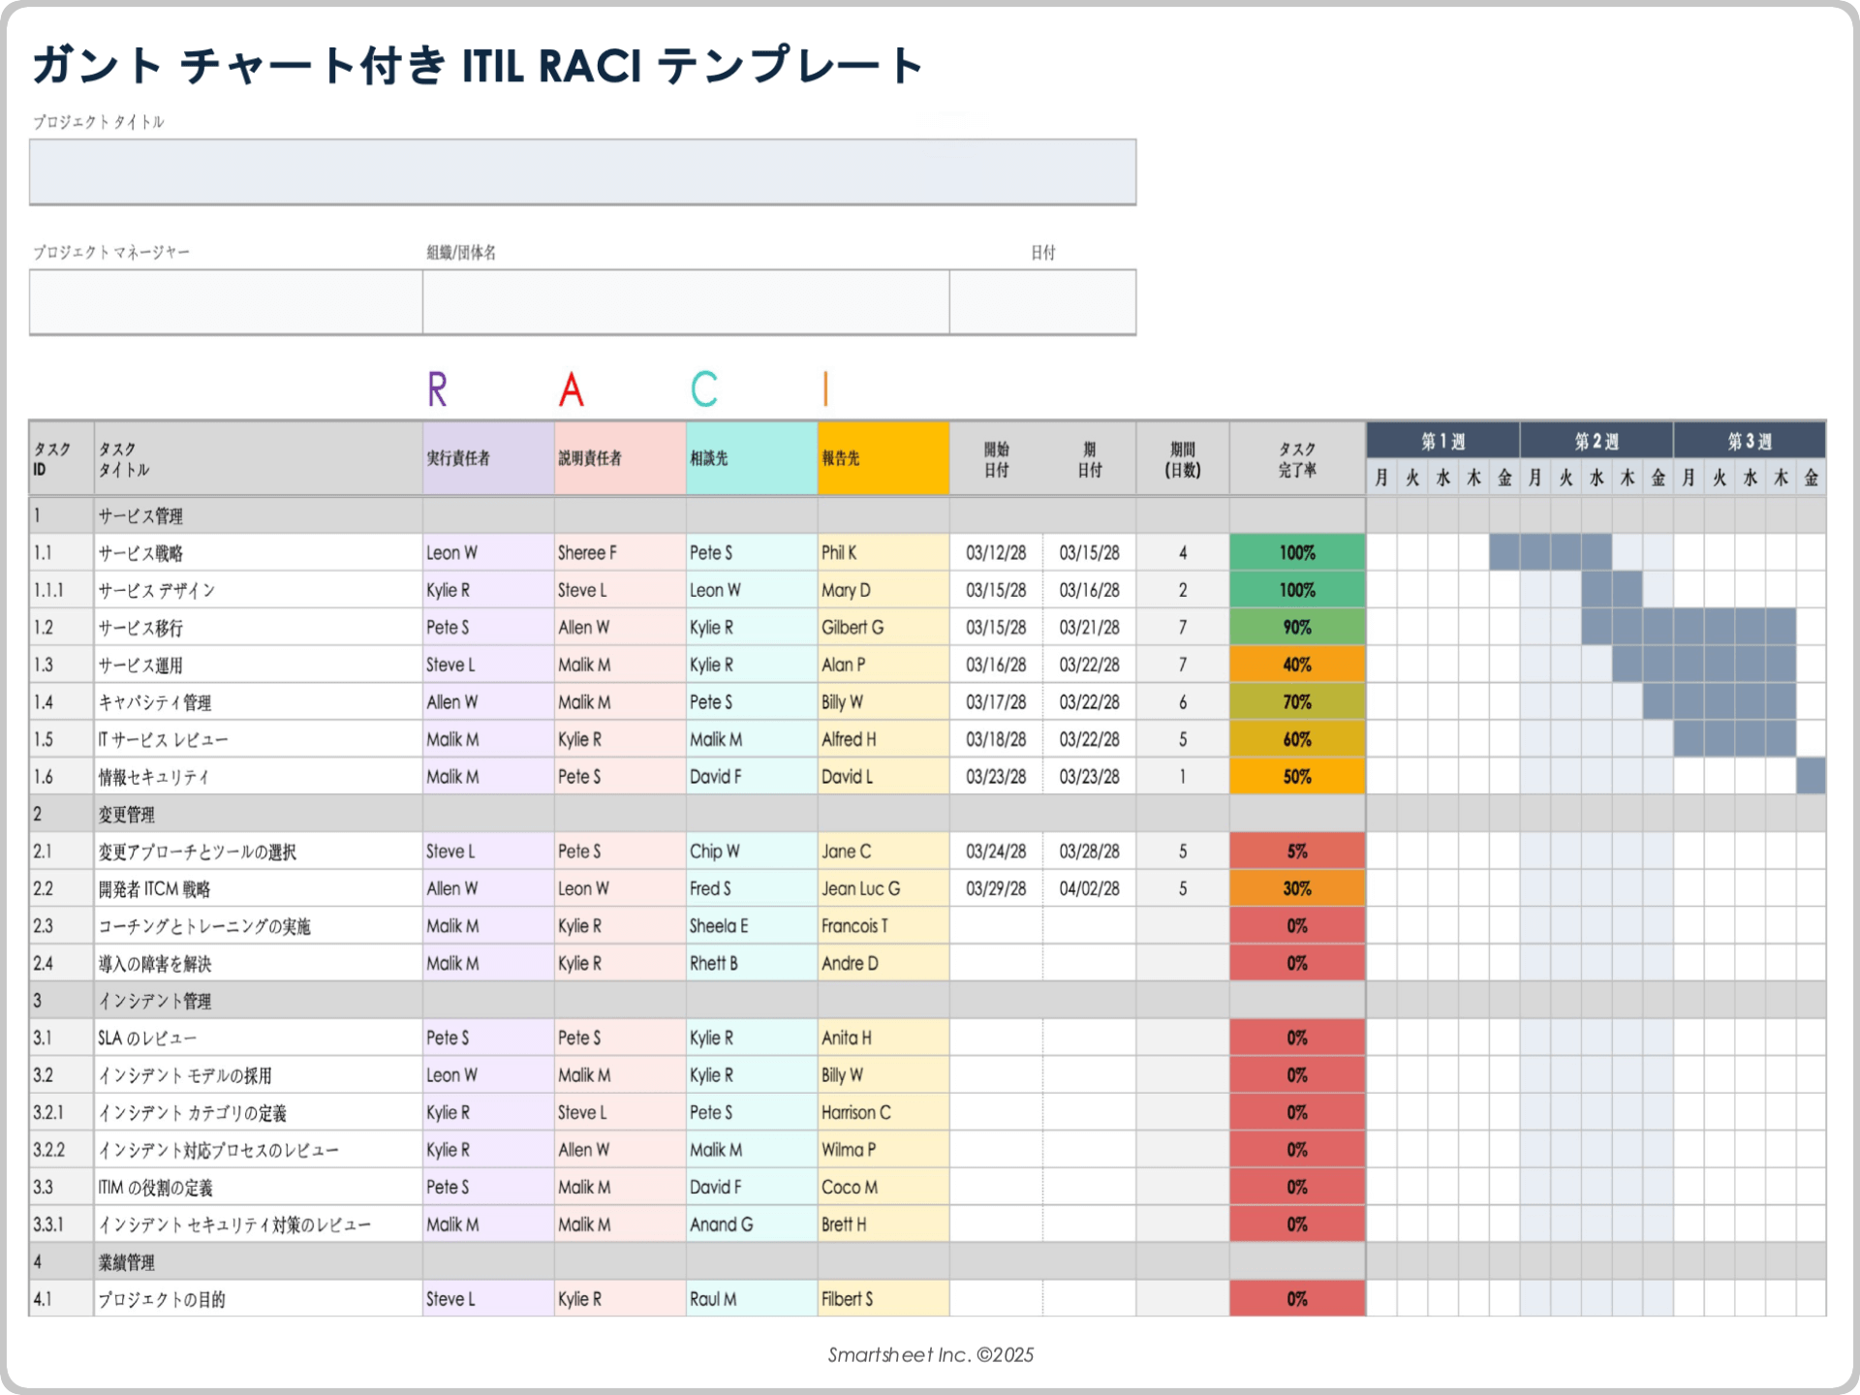The image size is (1860, 1395).
Task: Click the Filbert S cell
Action: (883, 1298)
